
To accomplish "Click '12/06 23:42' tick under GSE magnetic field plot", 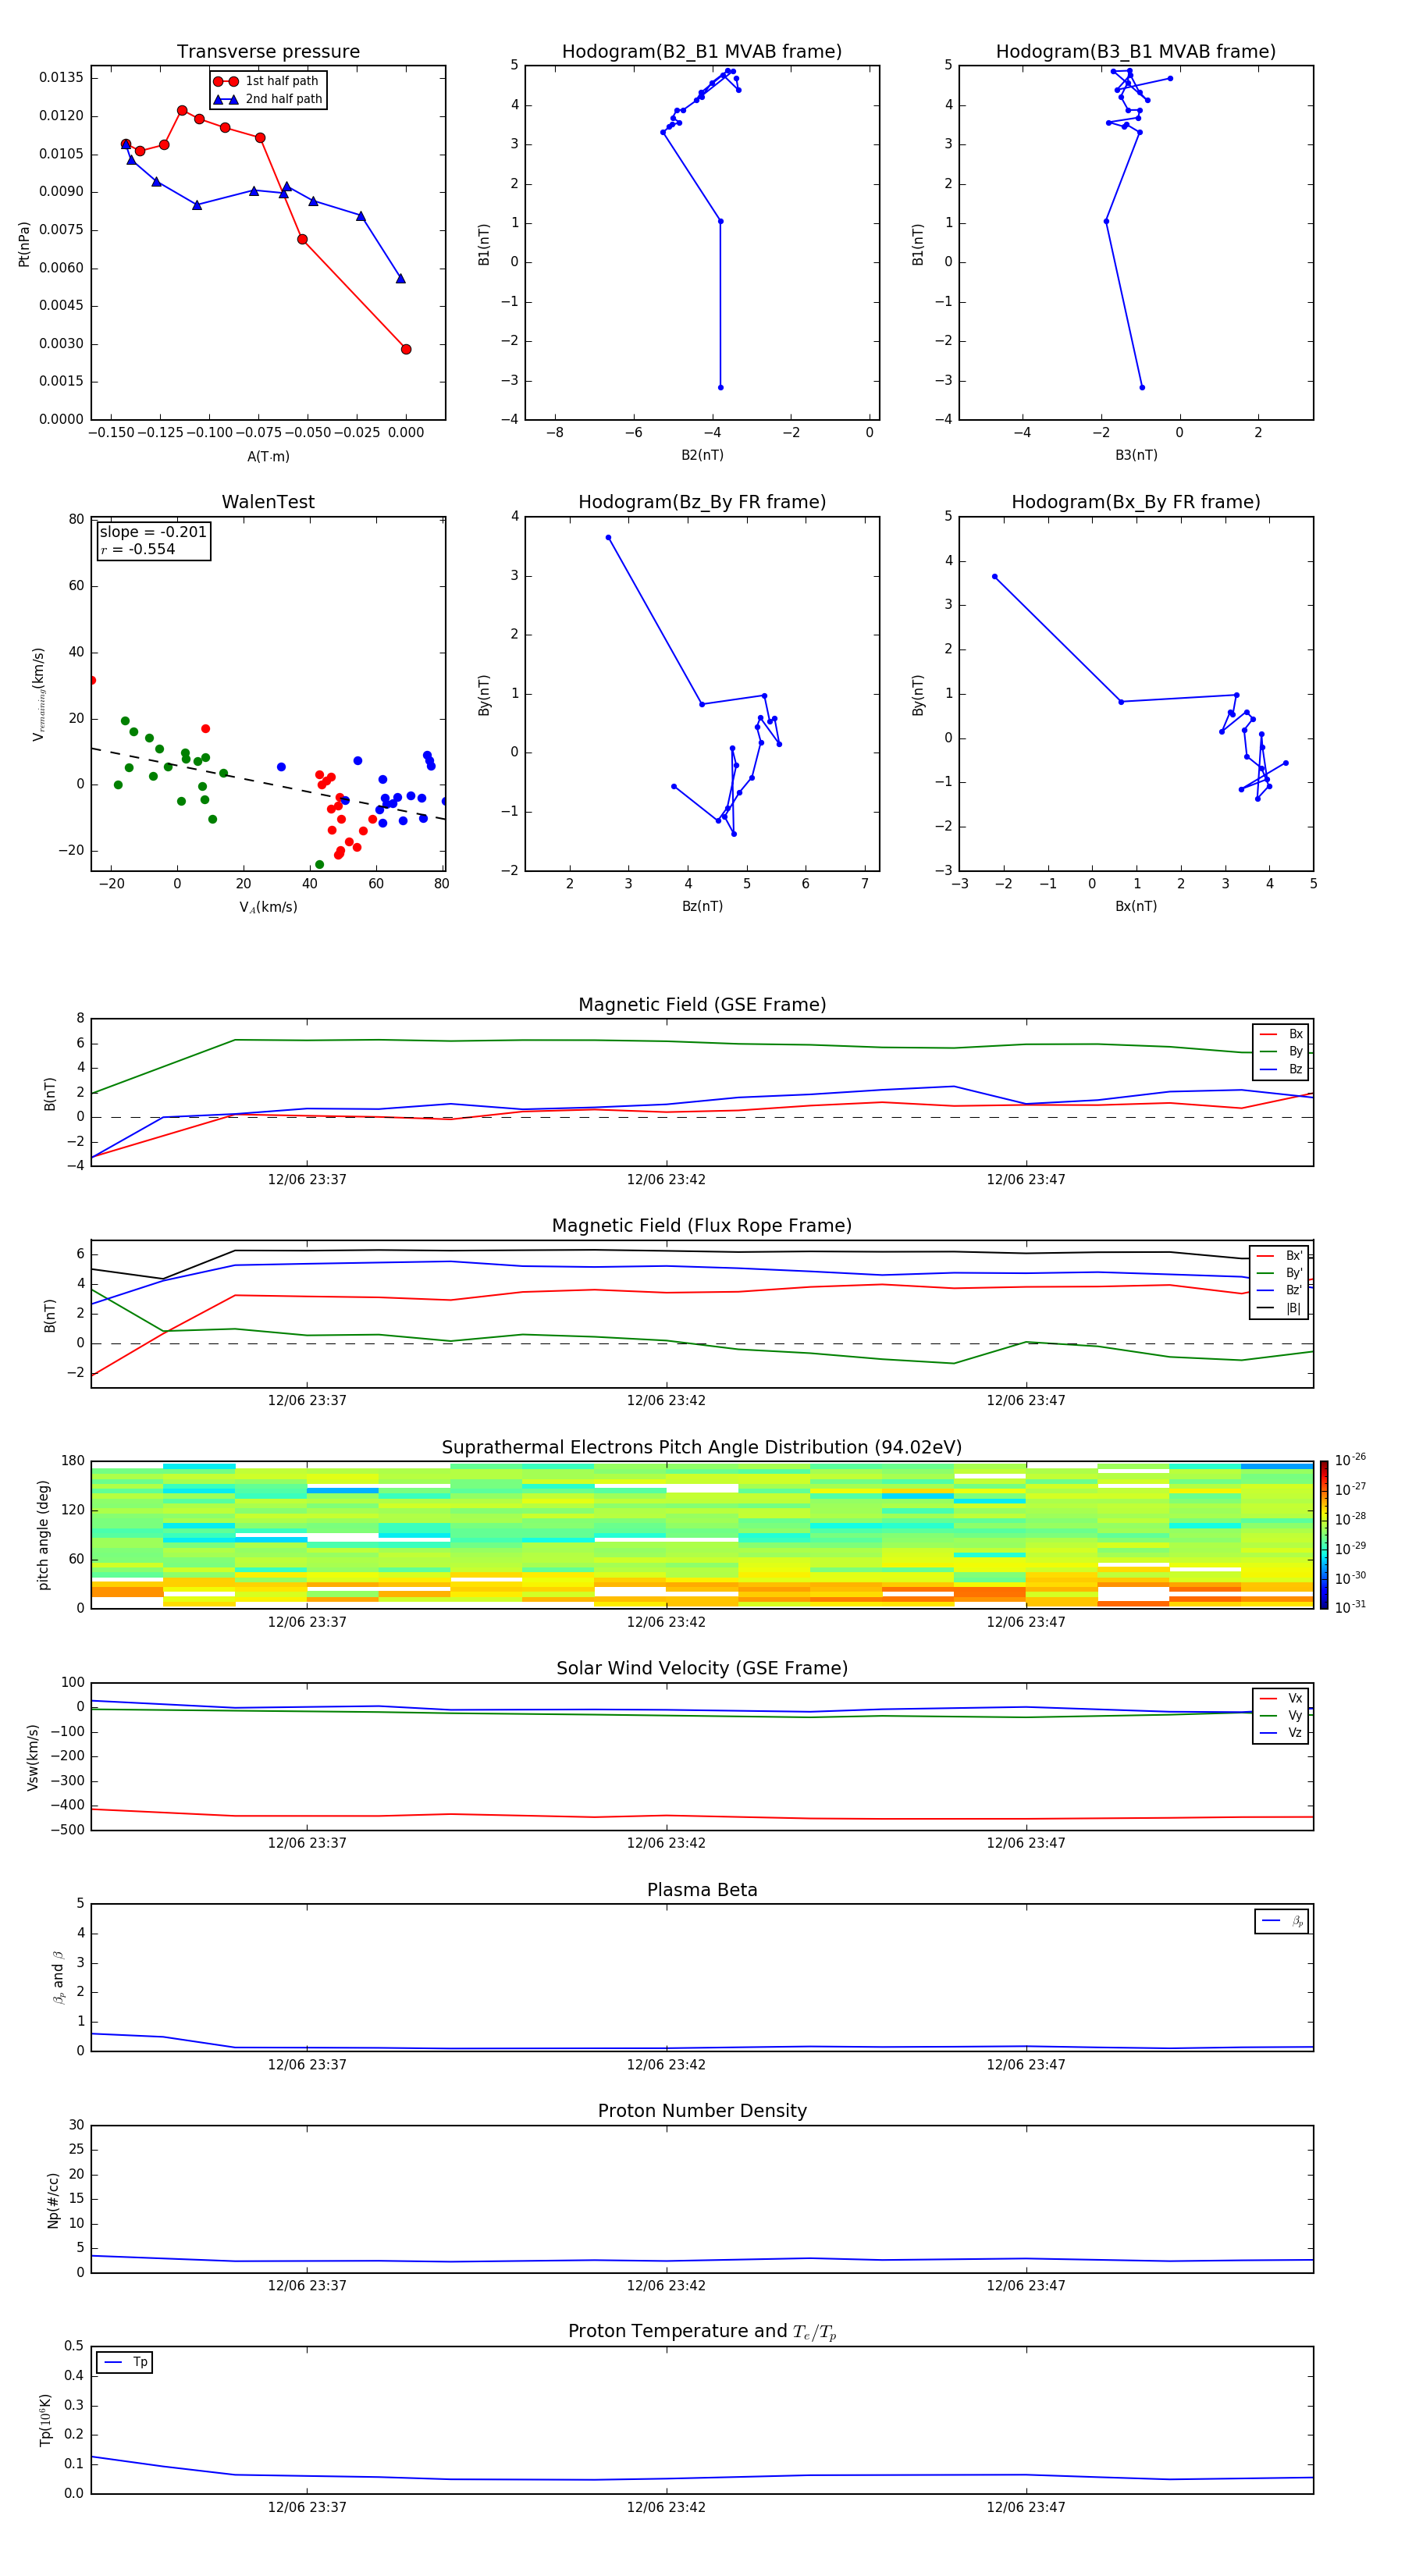I will coord(666,1179).
